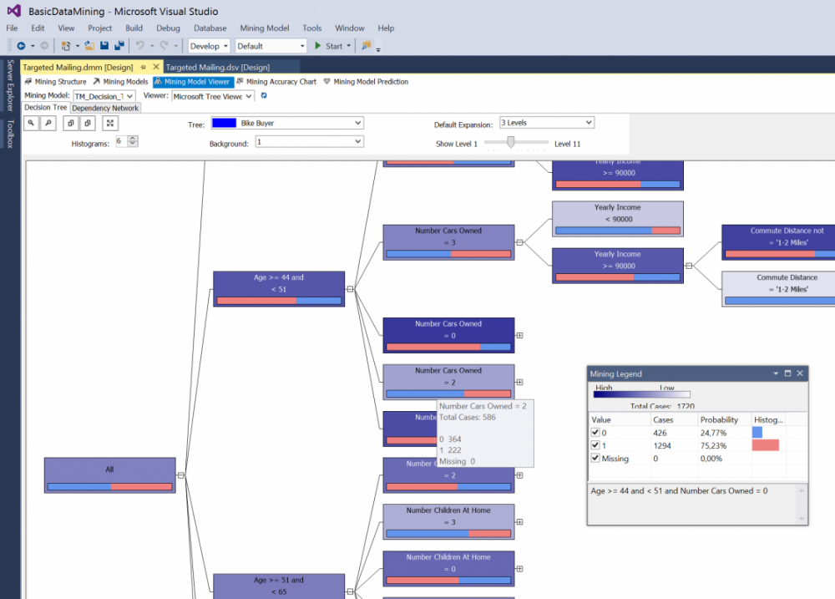Image resolution: width=835 pixels, height=599 pixels.
Task: Click the Zoom In magnifier button
Action: pyautogui.click(x=31, y=123)
